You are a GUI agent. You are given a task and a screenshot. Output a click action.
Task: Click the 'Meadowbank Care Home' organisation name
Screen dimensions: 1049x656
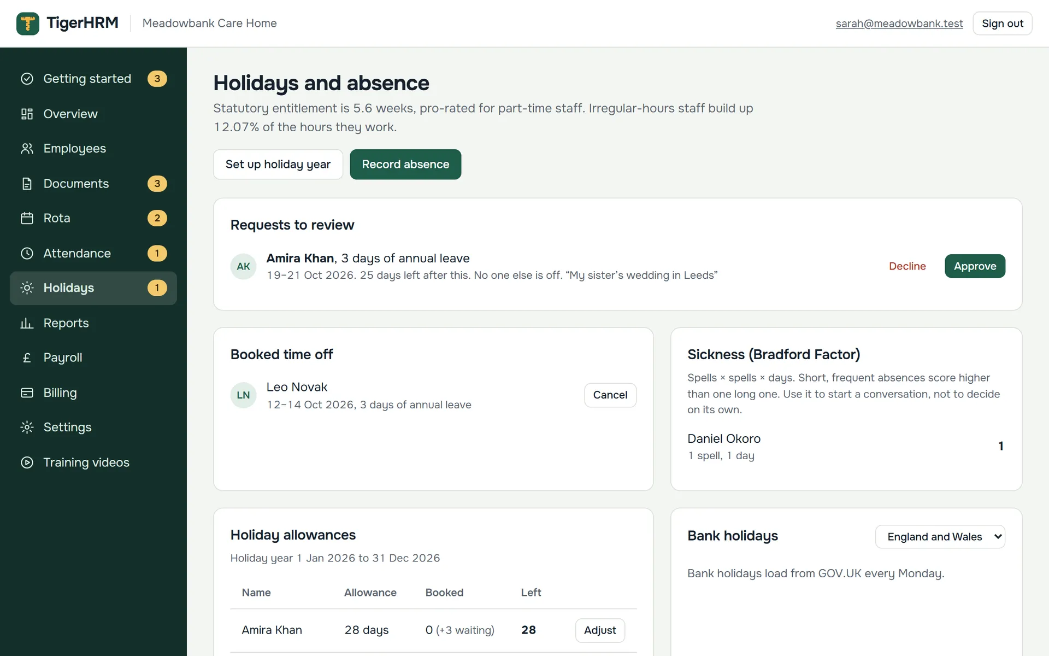pos(210,24)
